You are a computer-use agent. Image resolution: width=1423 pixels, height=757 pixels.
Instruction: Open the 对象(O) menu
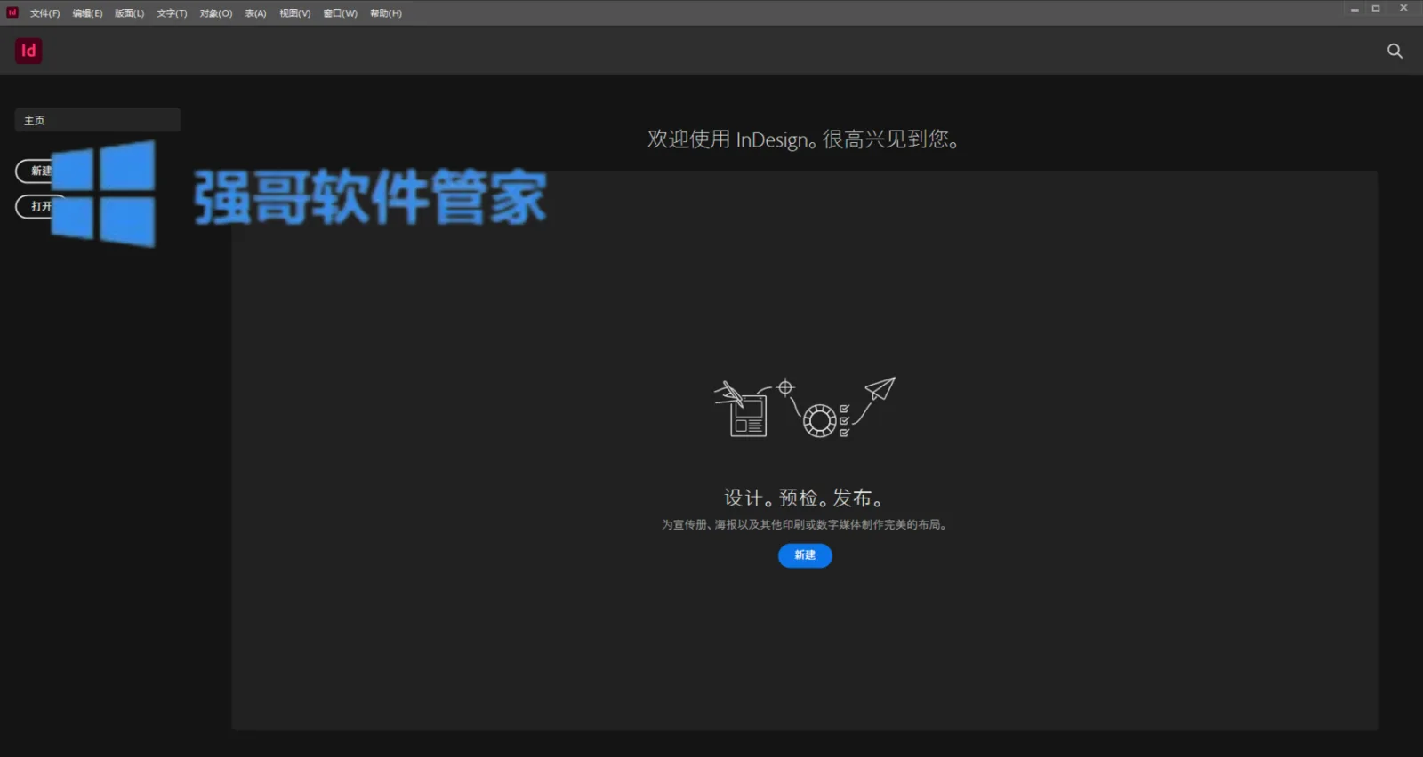tap(215, 13)
